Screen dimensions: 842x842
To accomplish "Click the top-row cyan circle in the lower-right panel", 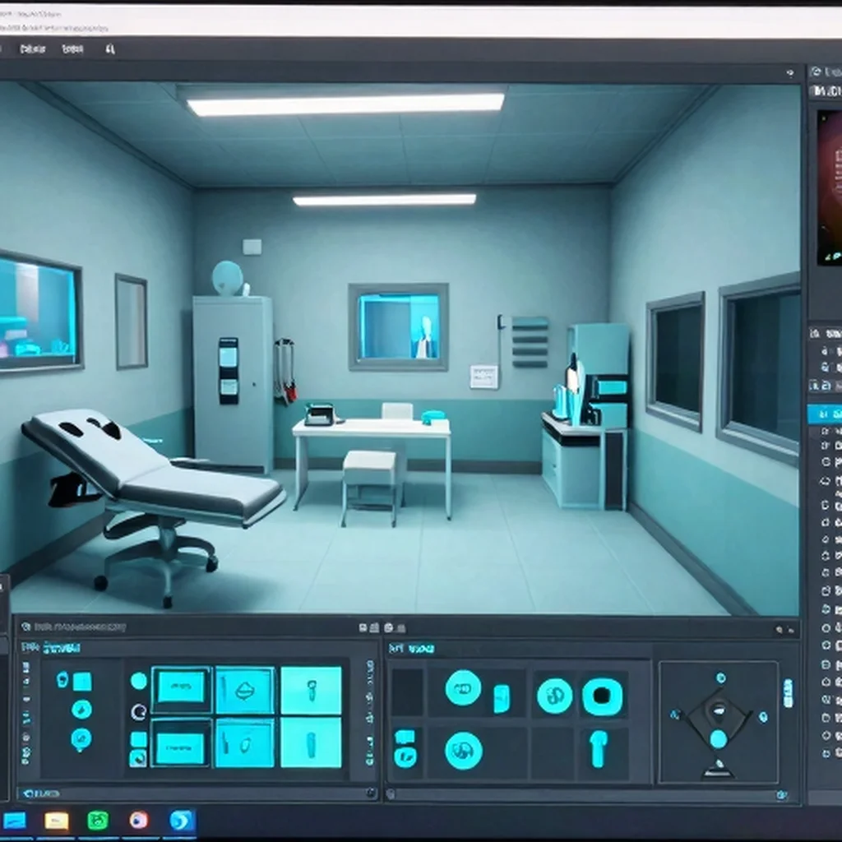I will click(x=463, y=688).
